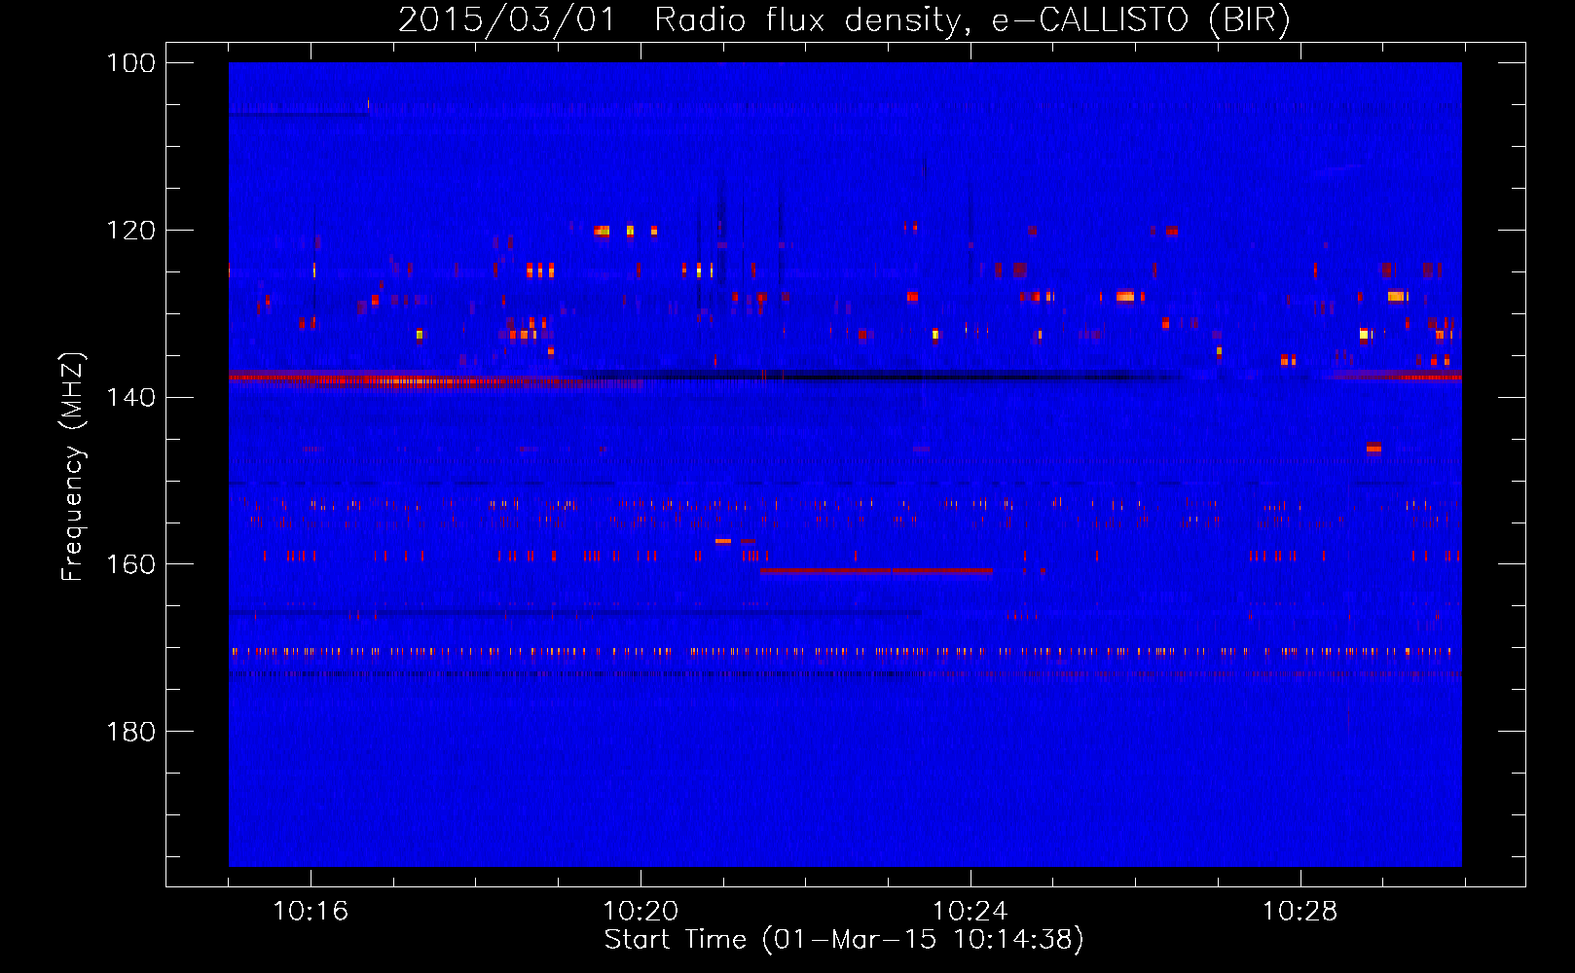This screenshot has height=973, width=1575.
Task: Click the 120 frequency tick label
Action: click(131, 231)
